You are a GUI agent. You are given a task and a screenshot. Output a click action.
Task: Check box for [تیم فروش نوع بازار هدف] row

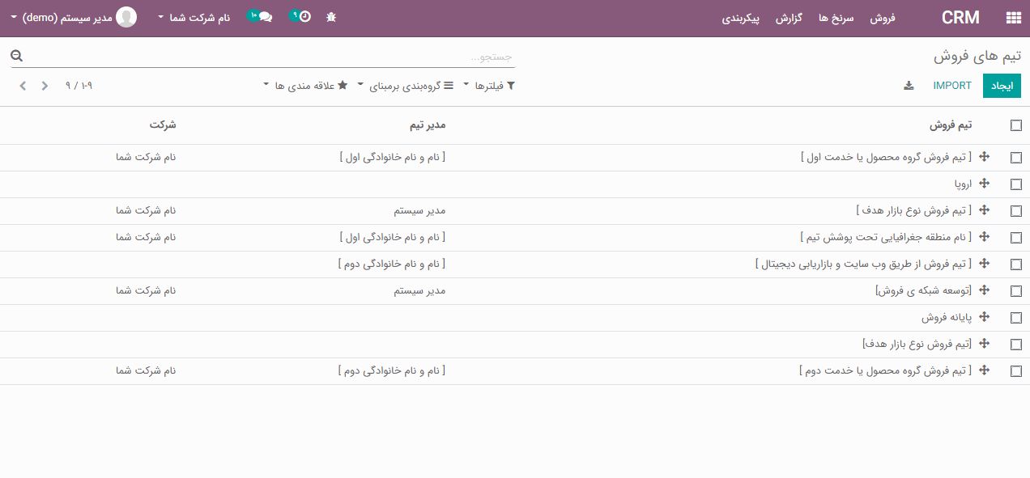[x=1016, y=345]
